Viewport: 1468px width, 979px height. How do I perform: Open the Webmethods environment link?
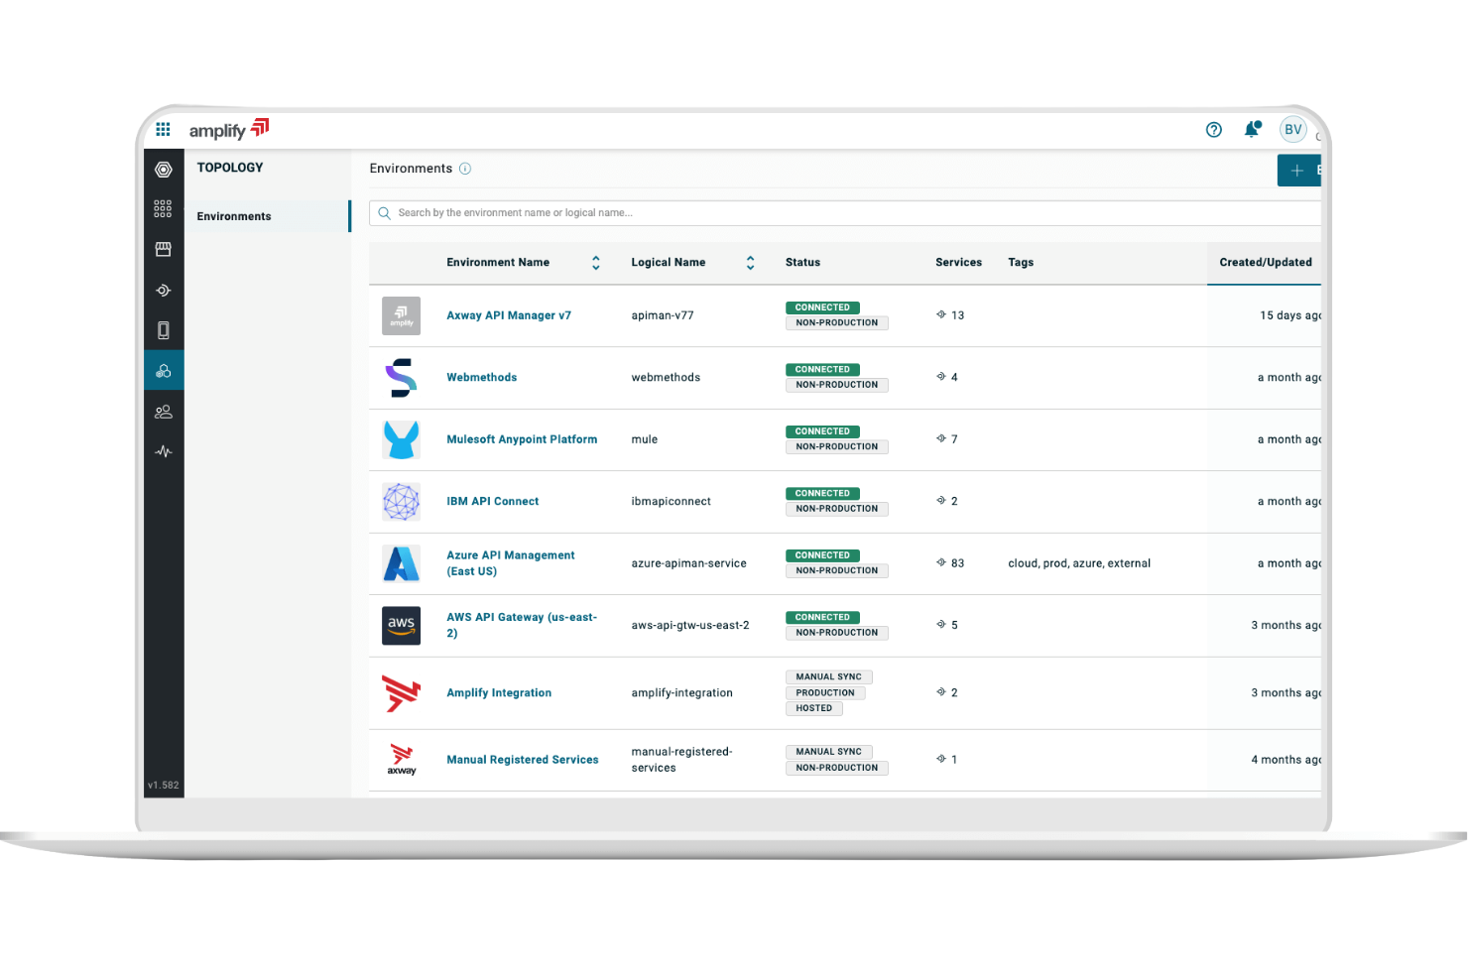[x=482, y=378]
